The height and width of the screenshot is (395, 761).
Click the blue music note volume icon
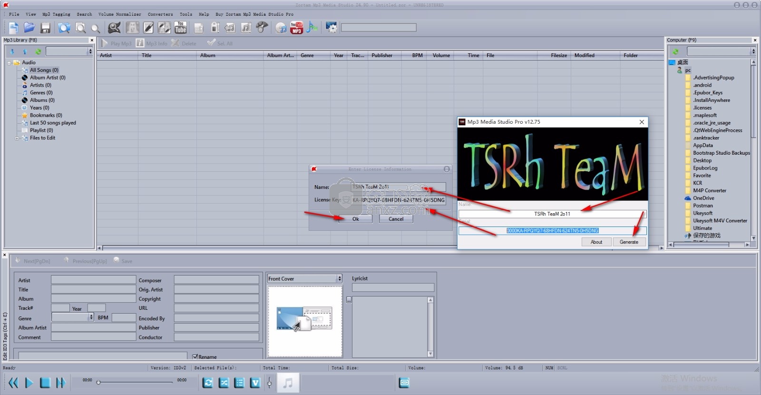(x=312, y=28)
